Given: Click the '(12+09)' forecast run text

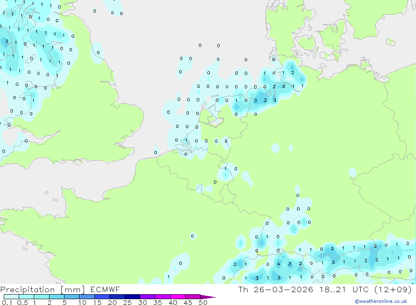Looking at the screenshot, I should [x=393, y=289].
